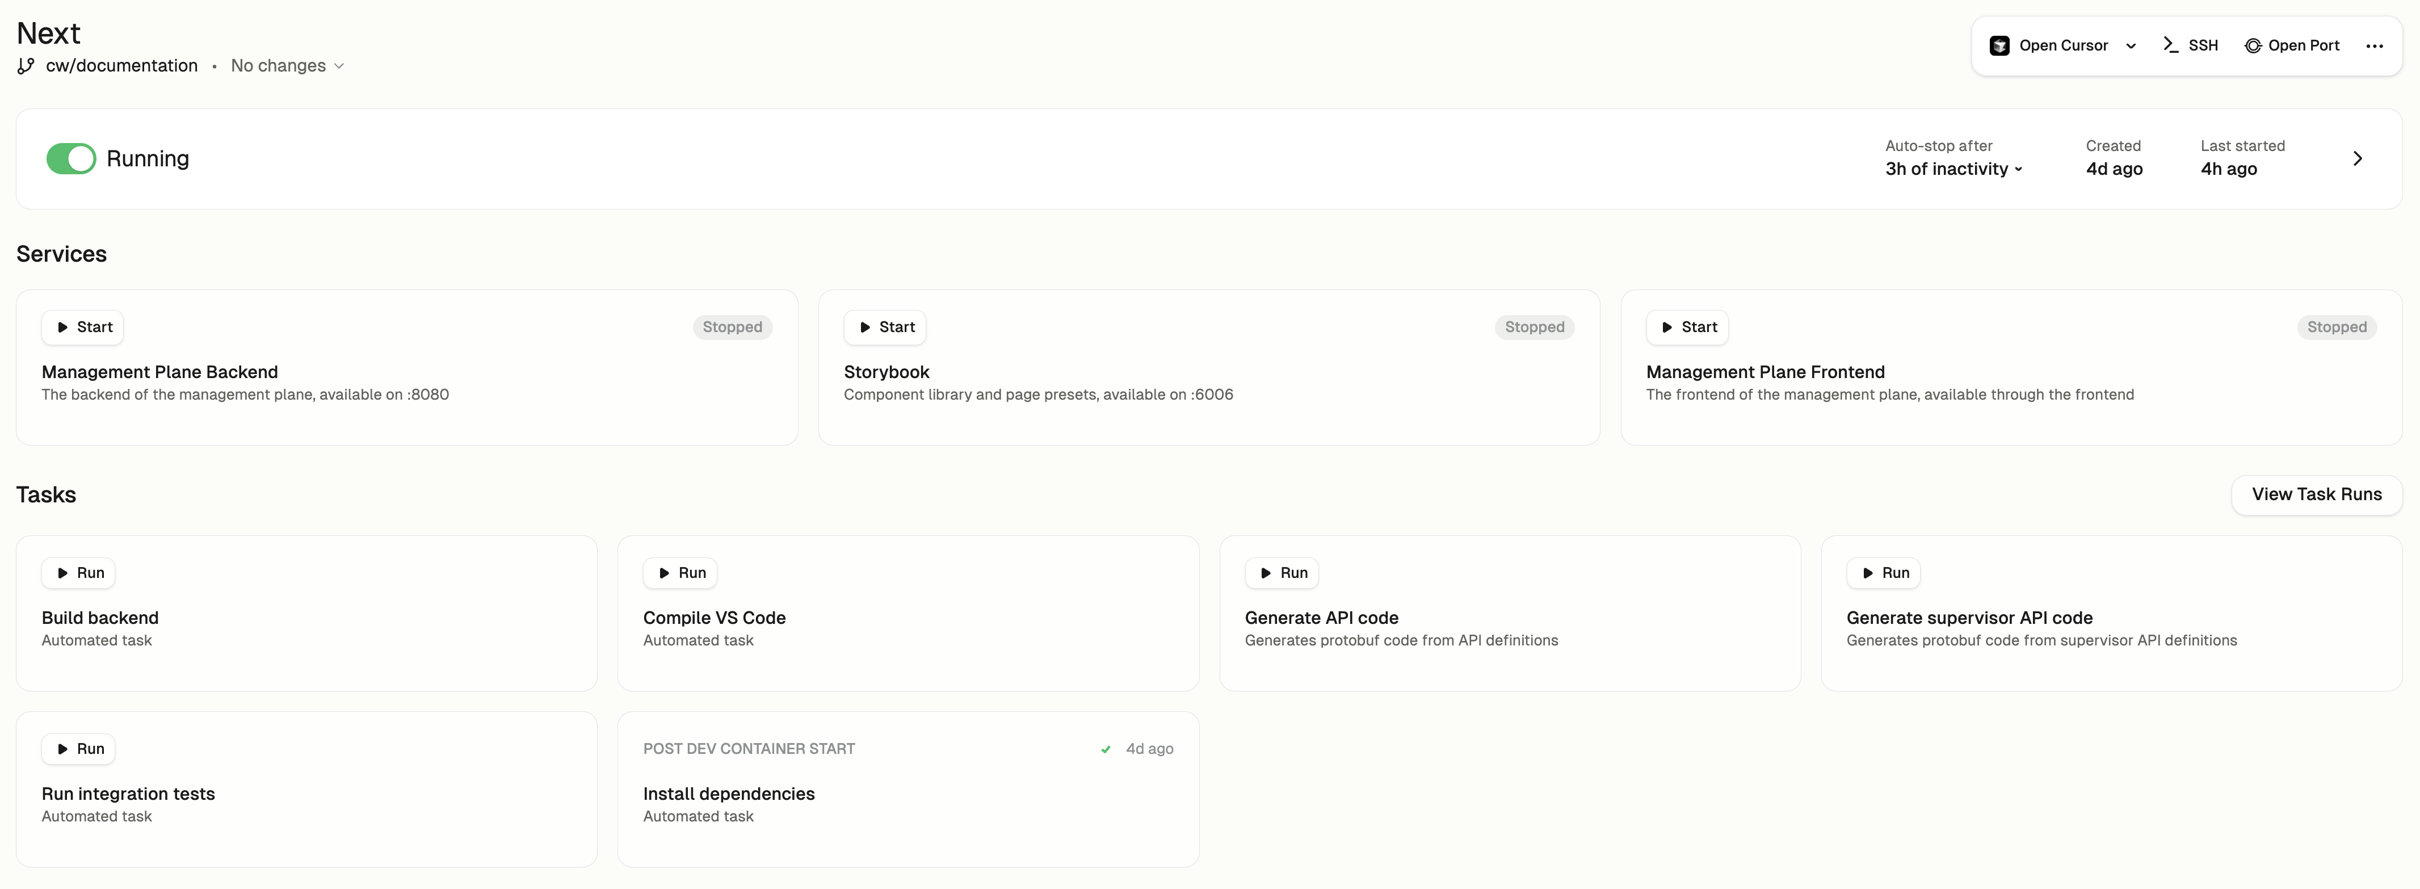Open SSH terminal connection
The width and height of the screenshot is (2420, 889).
tap(2190, 45)
